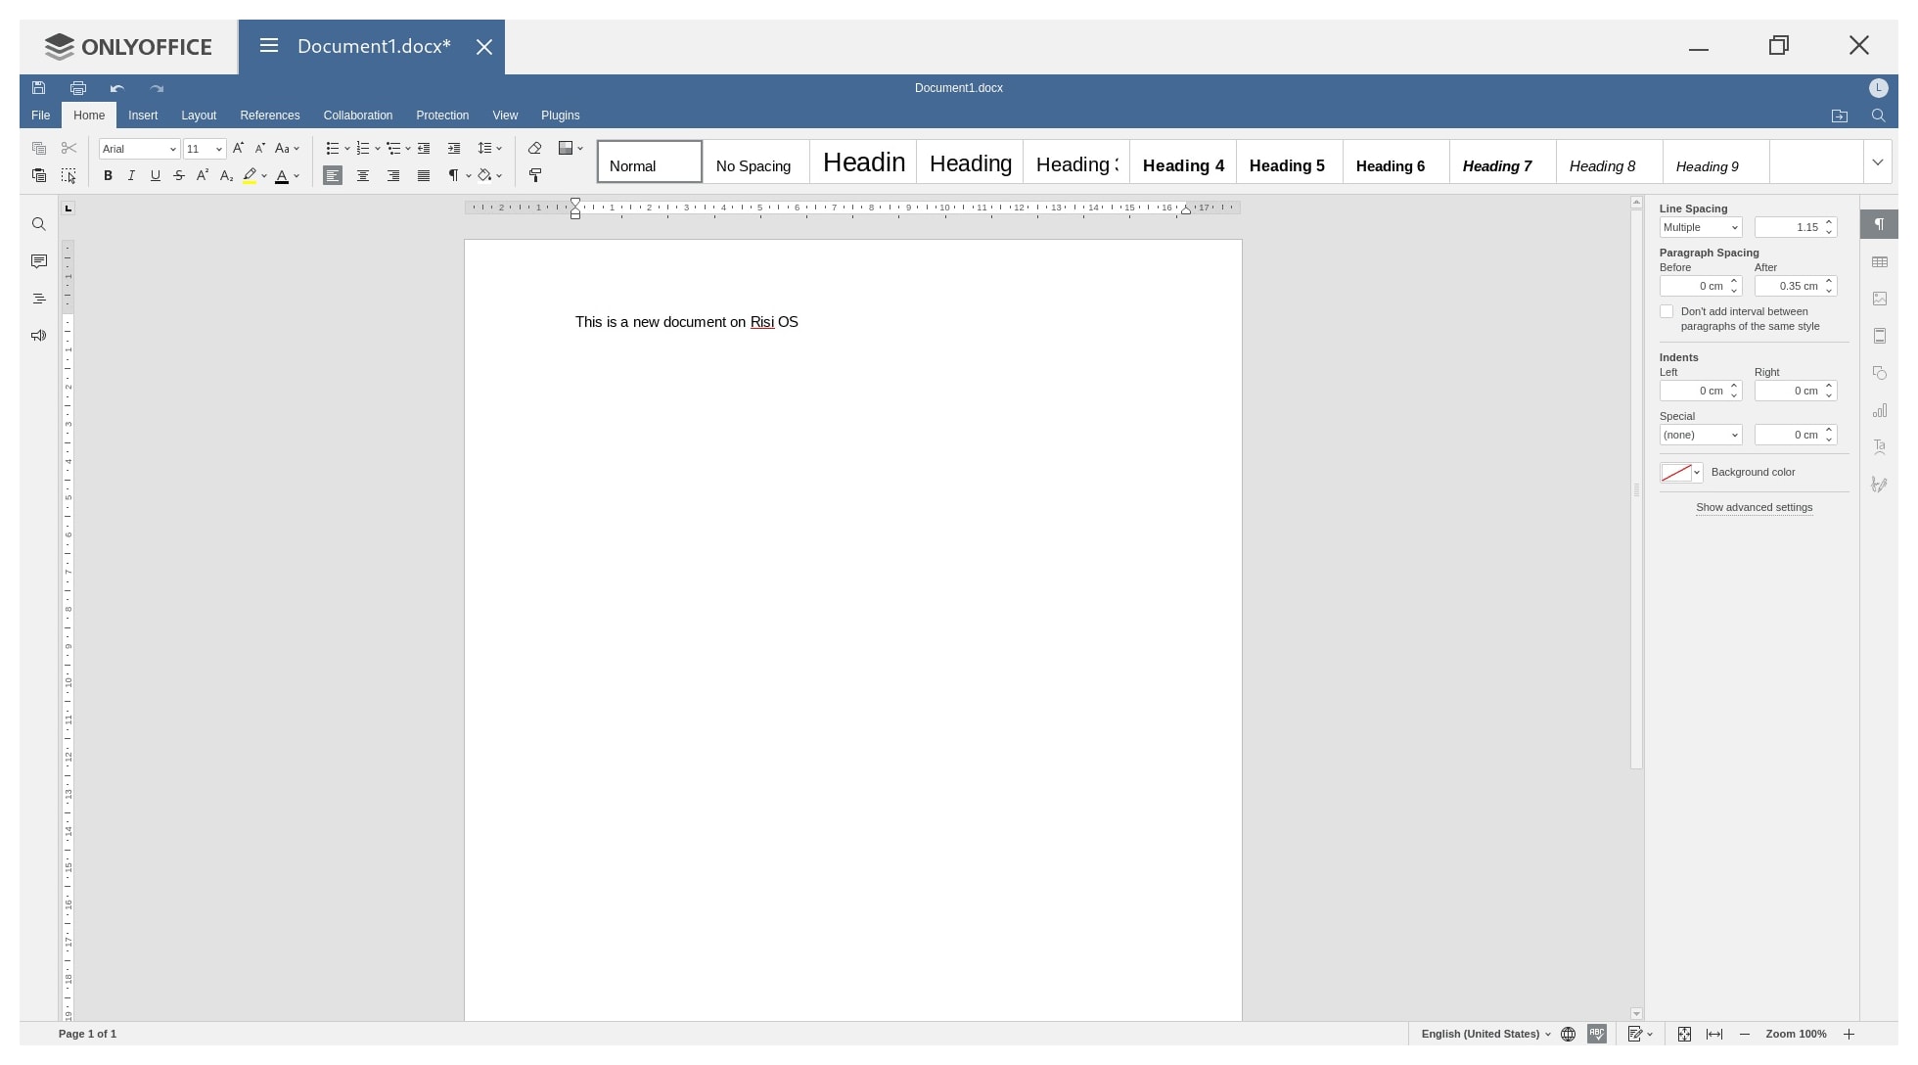Enable justified alignment
Viewport: 1918px width, 1065px height.
424,175
